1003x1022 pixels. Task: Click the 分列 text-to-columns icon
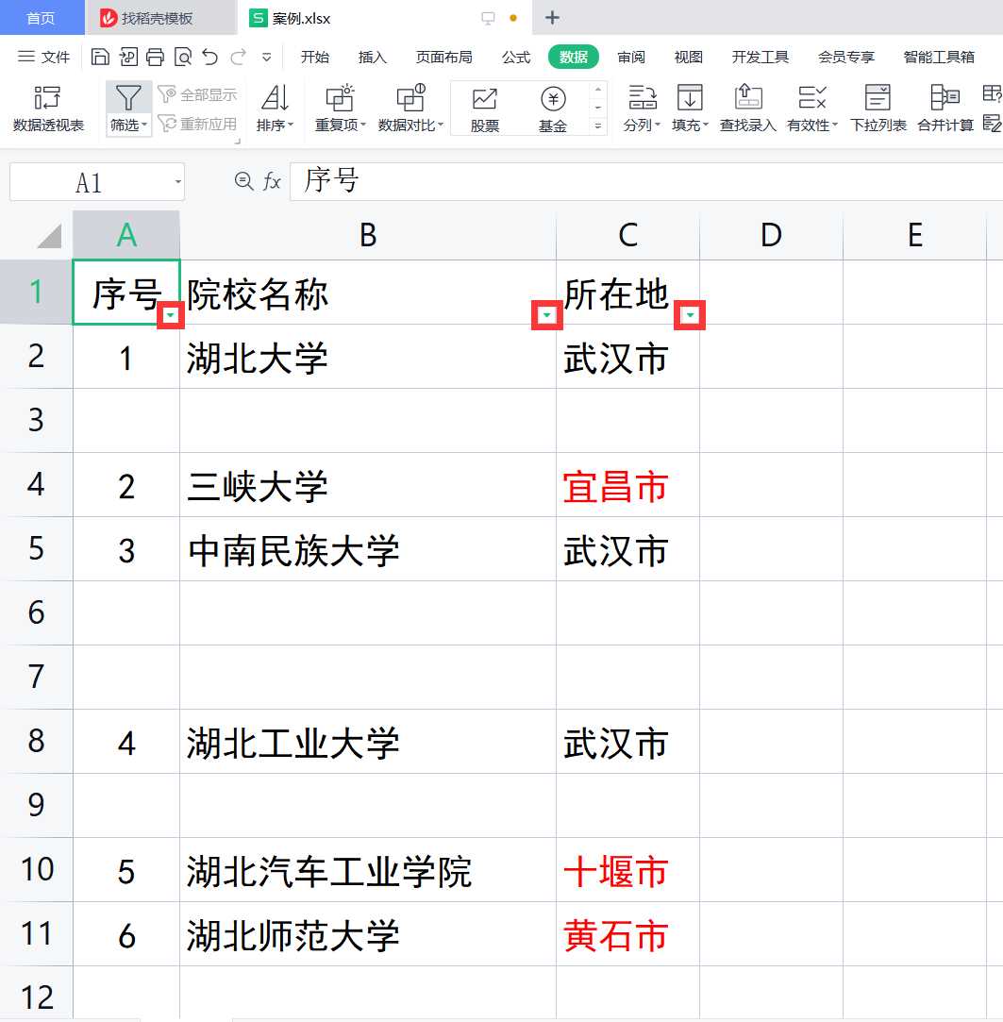(x=643, y=97)
